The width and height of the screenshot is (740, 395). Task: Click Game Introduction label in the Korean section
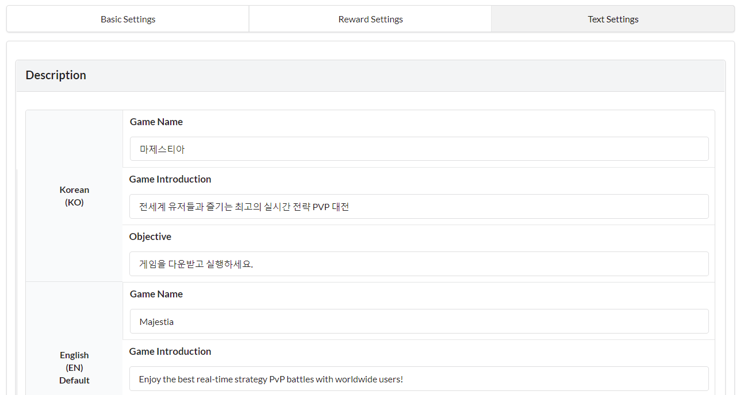(x=170, y=179)
